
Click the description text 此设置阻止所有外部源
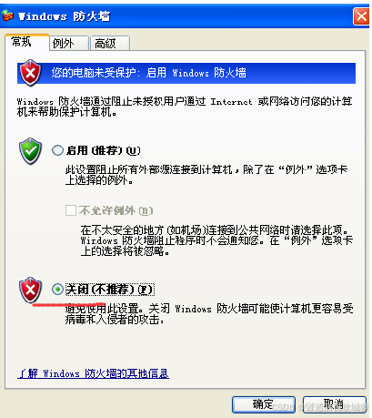(206, 175)
